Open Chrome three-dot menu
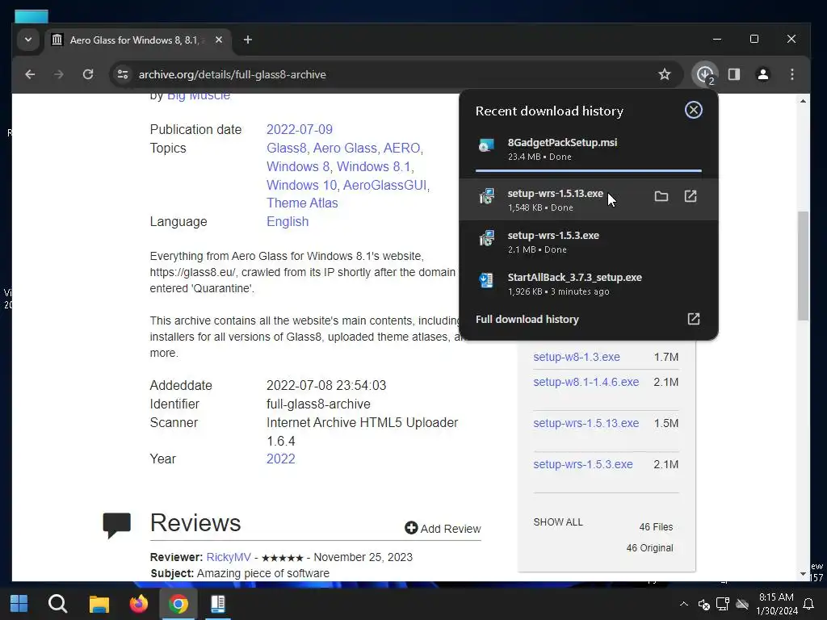 click(x=792, y=74)
